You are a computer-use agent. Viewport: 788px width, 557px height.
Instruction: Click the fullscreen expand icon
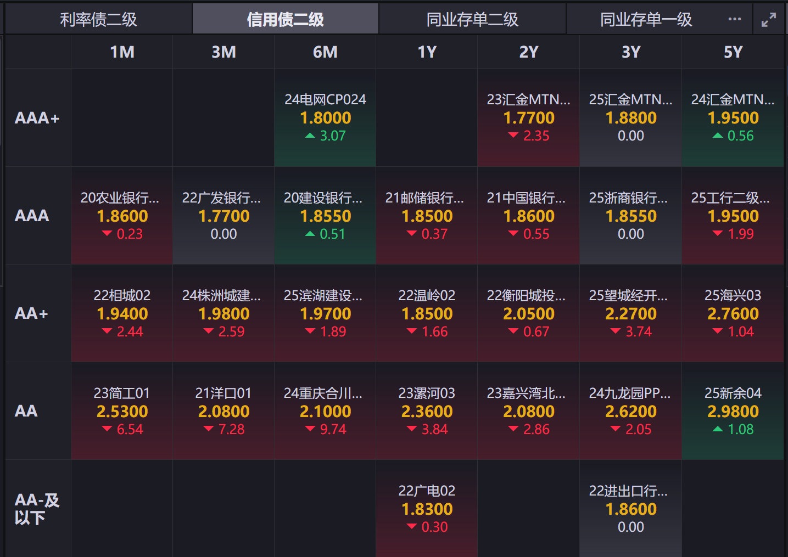pos(768,19)
